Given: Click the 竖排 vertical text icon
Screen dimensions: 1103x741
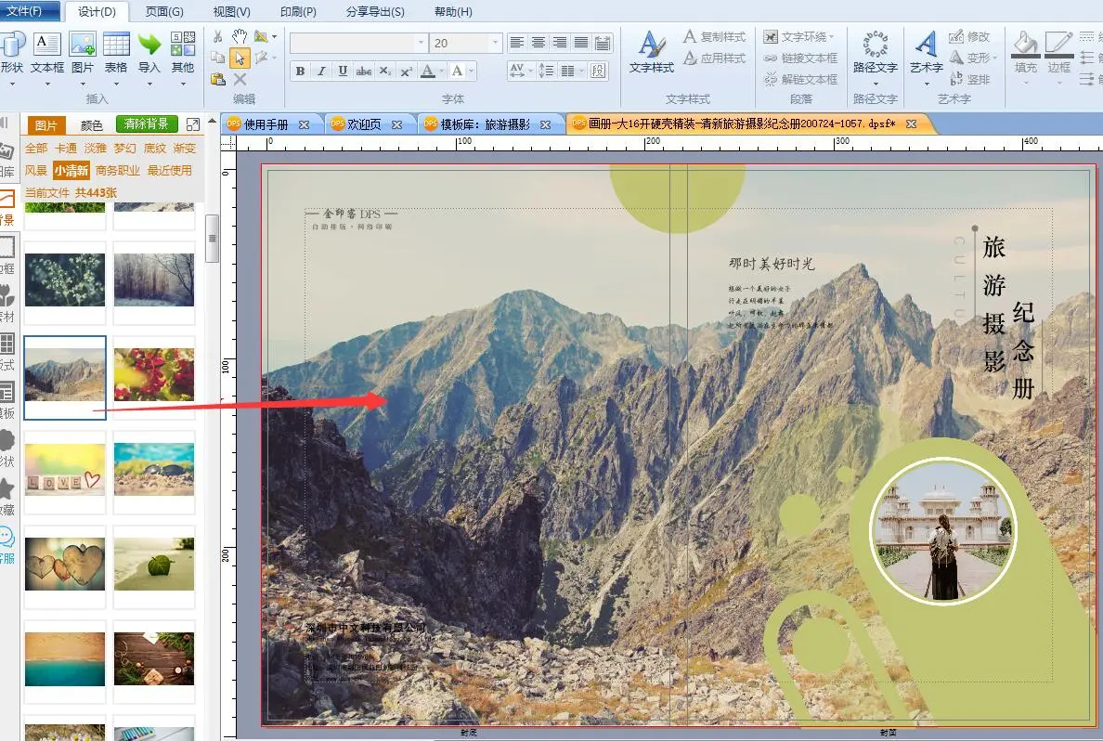Looking at the screenshot, I should pyautogui.click(x=956, y=79).
